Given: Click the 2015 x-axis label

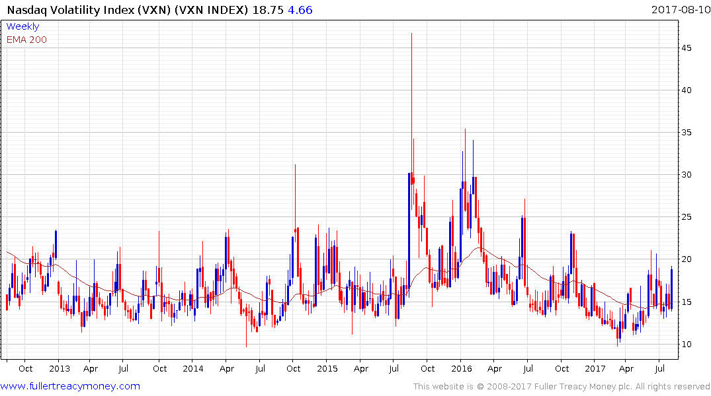Looking at the screenshot, I should pyautogui.click(x=327, y=368).
